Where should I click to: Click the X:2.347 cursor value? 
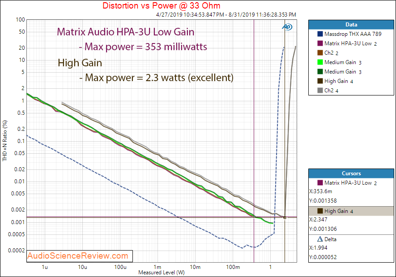318,220
